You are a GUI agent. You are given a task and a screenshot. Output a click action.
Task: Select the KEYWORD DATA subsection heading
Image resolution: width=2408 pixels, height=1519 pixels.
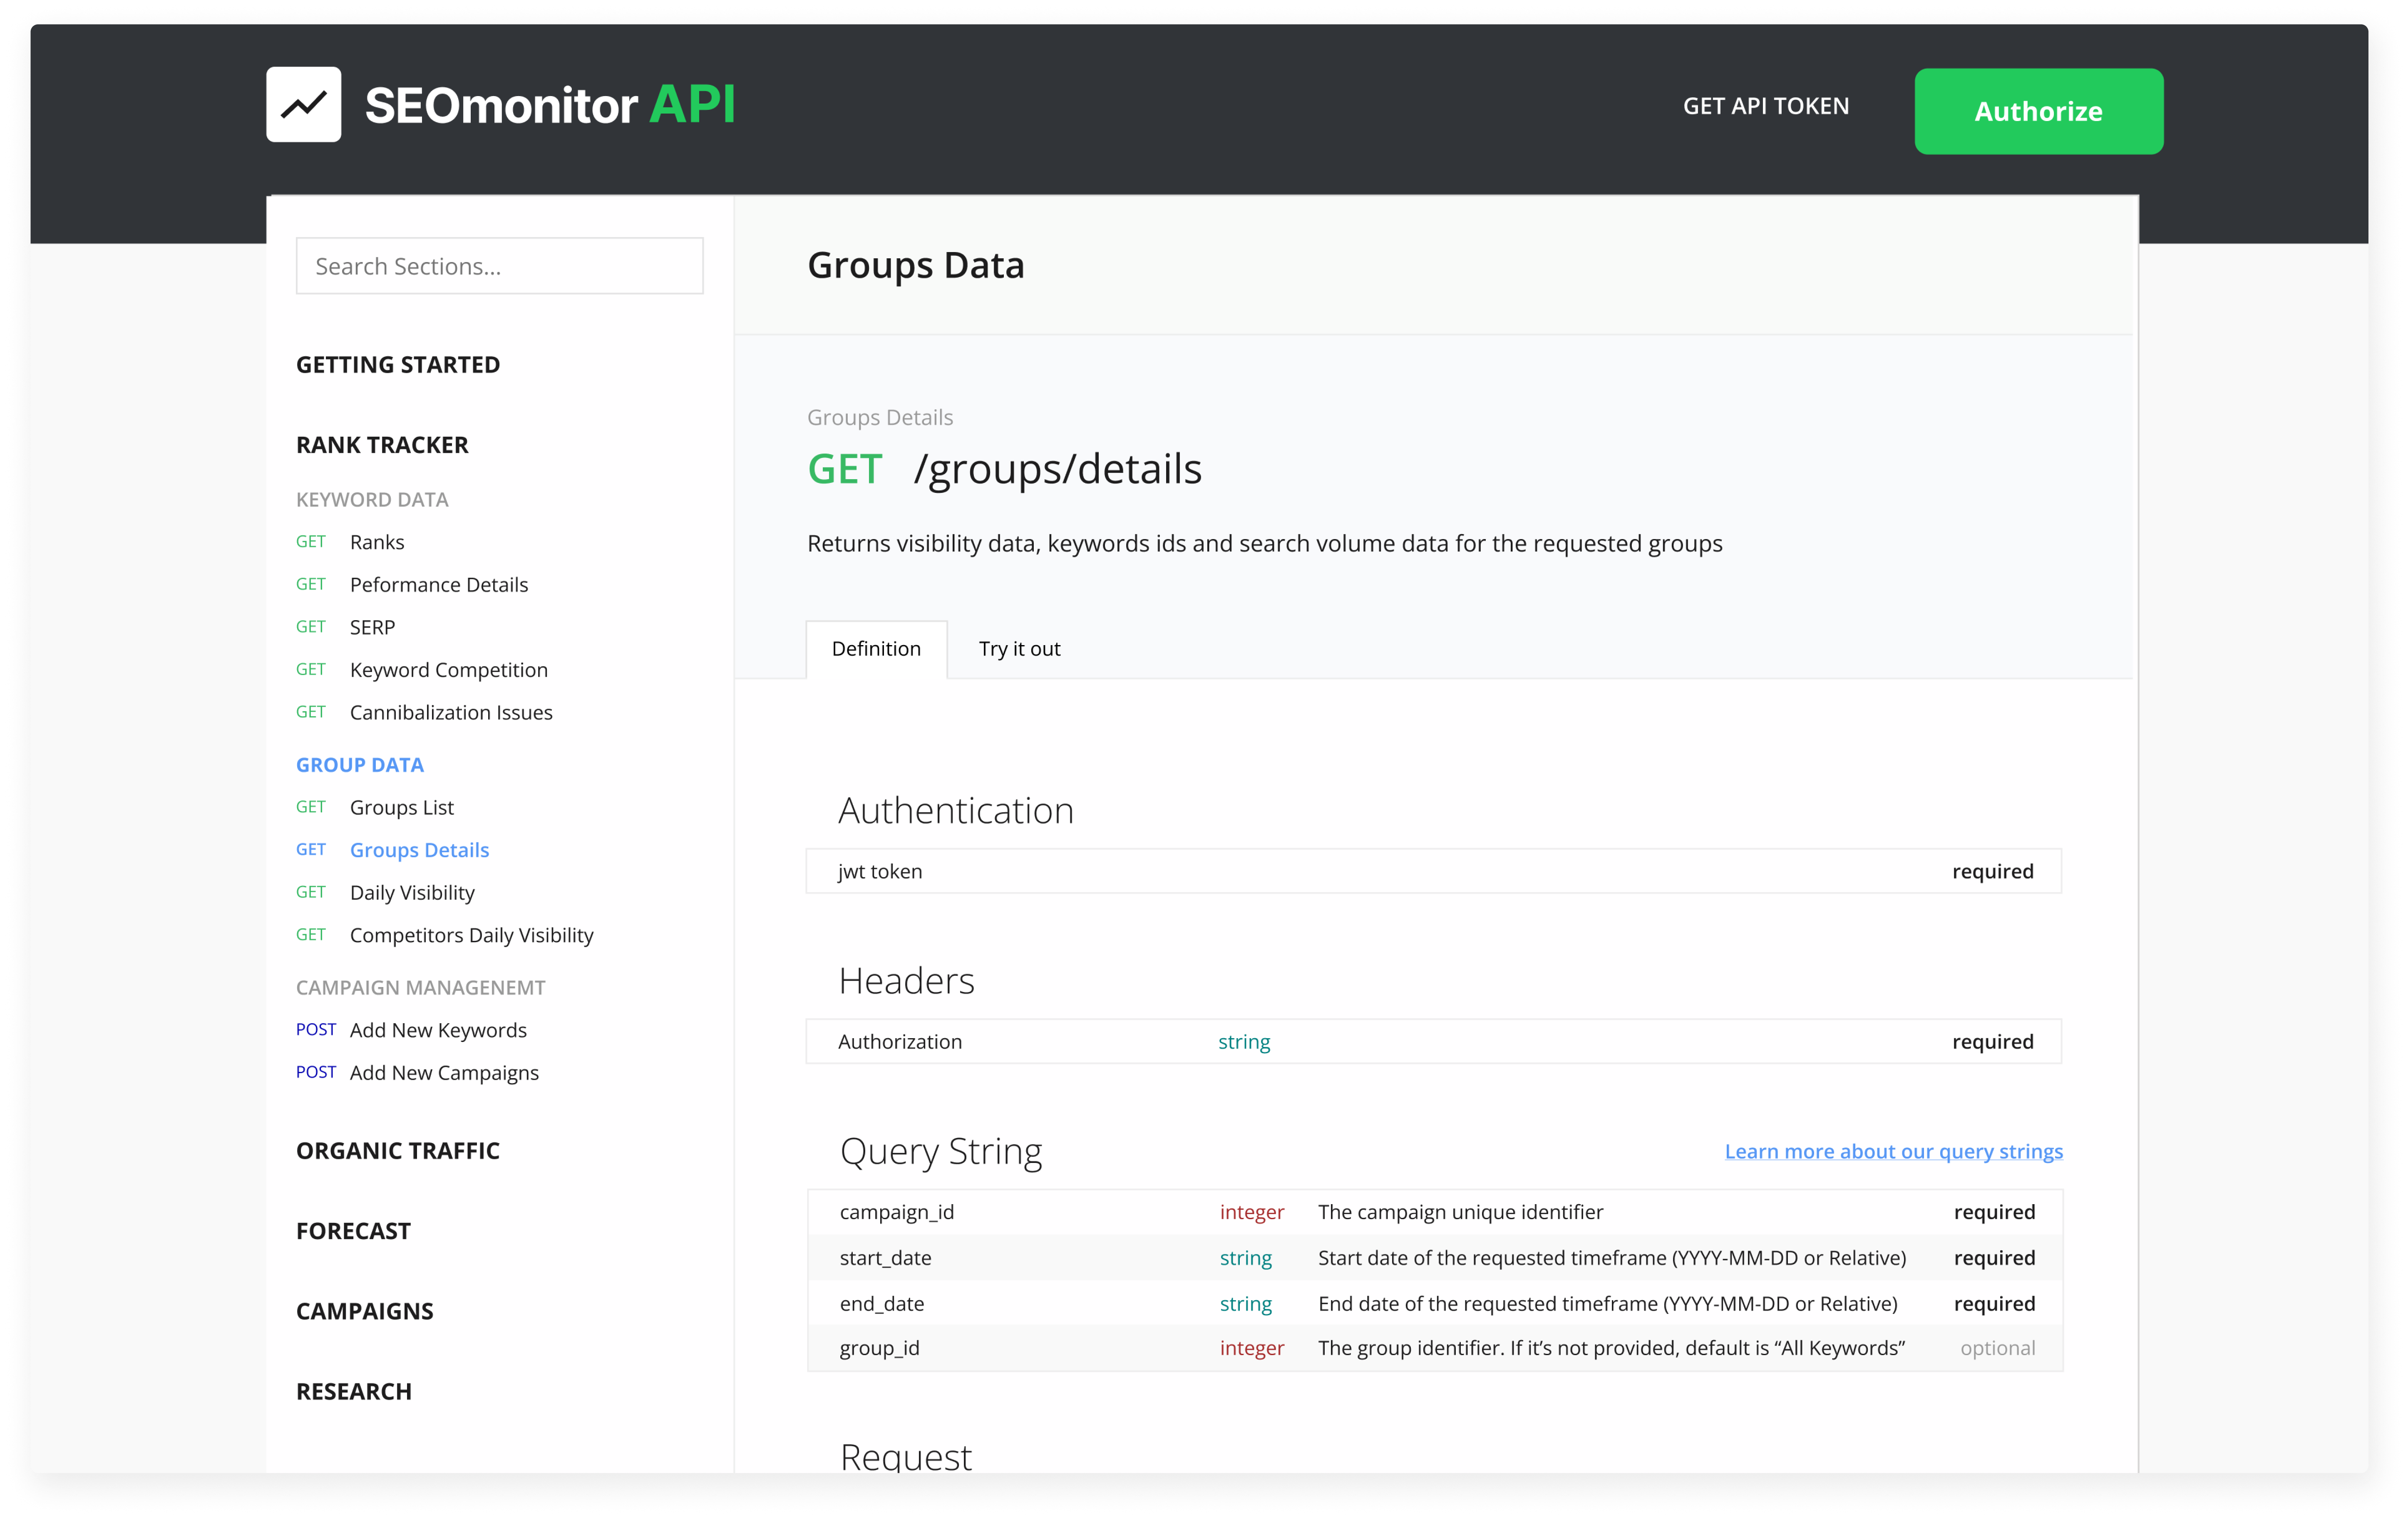click(x=372, y=500)
